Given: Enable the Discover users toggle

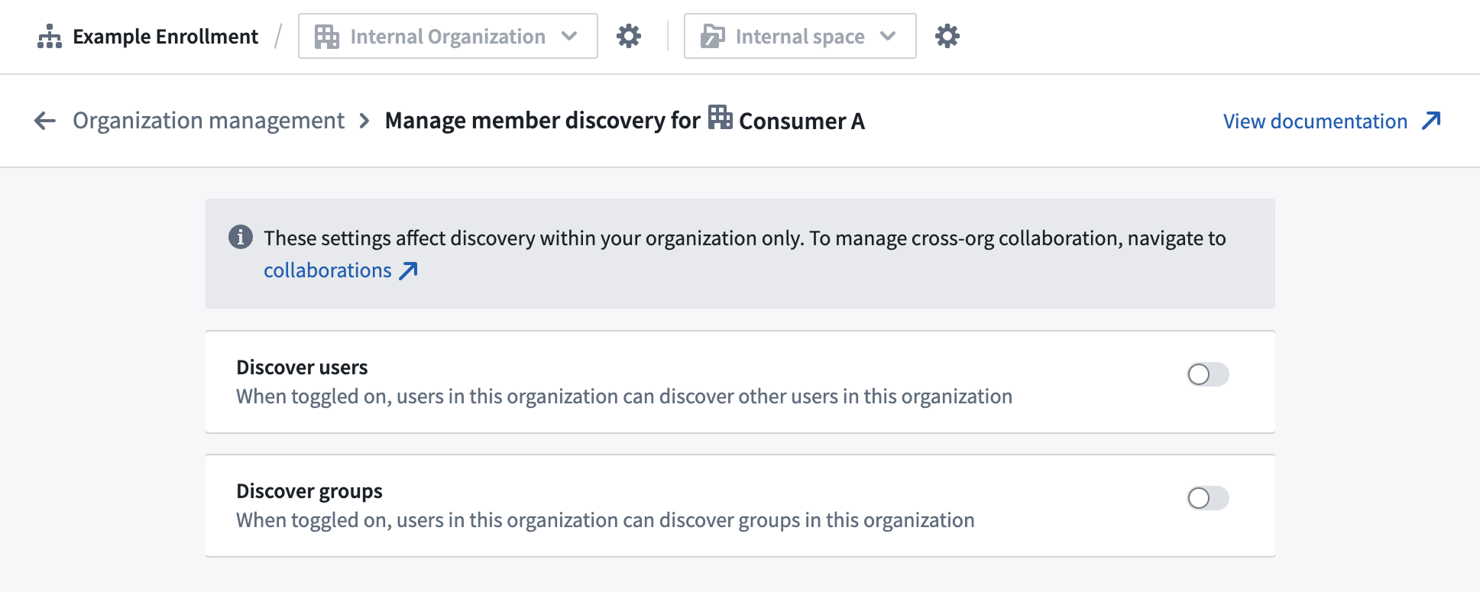Looking at the screenshot, I should (x=1207, y=374).
